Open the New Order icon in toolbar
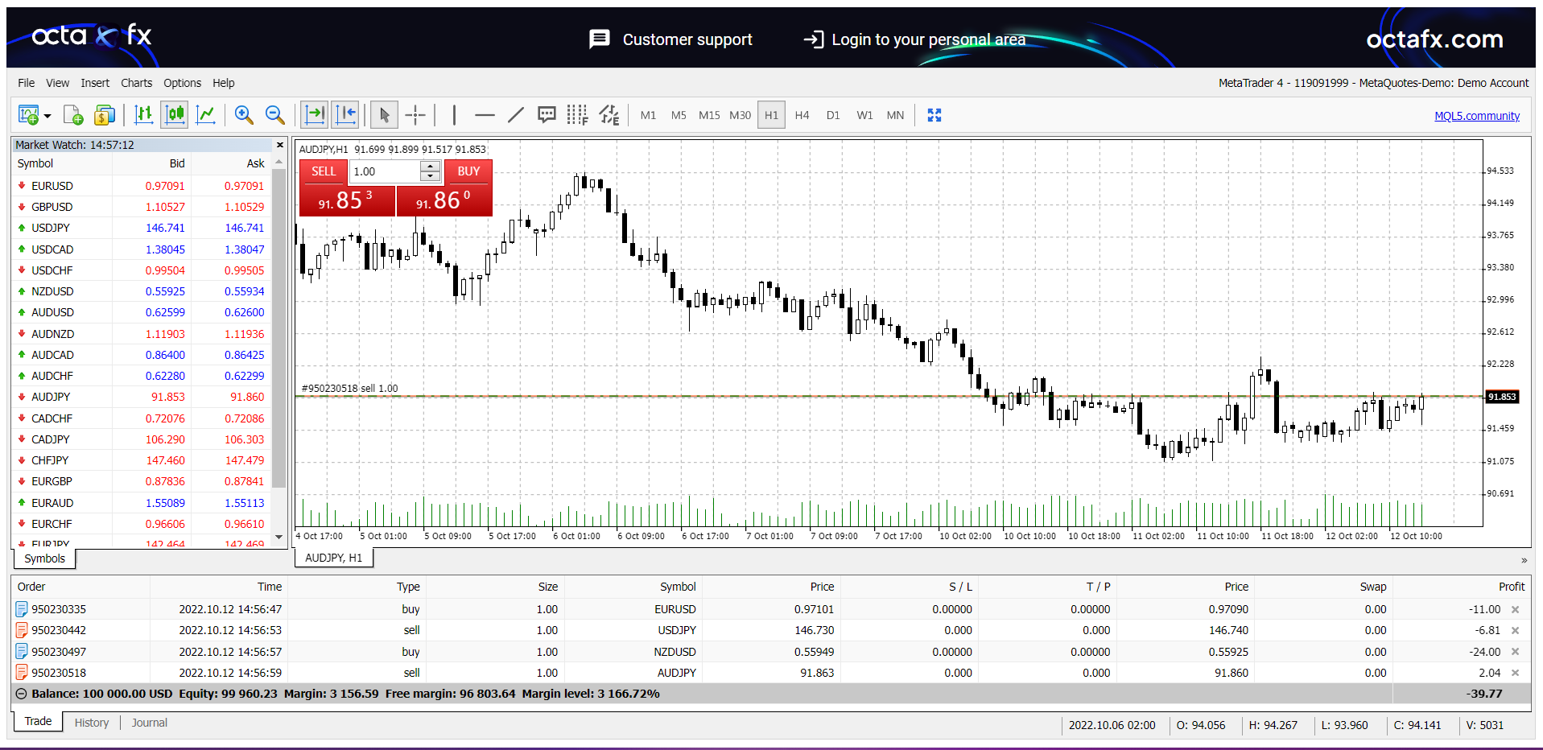Image resolution: width=1543 pixels, height=750 pixels. click(73, 115)
